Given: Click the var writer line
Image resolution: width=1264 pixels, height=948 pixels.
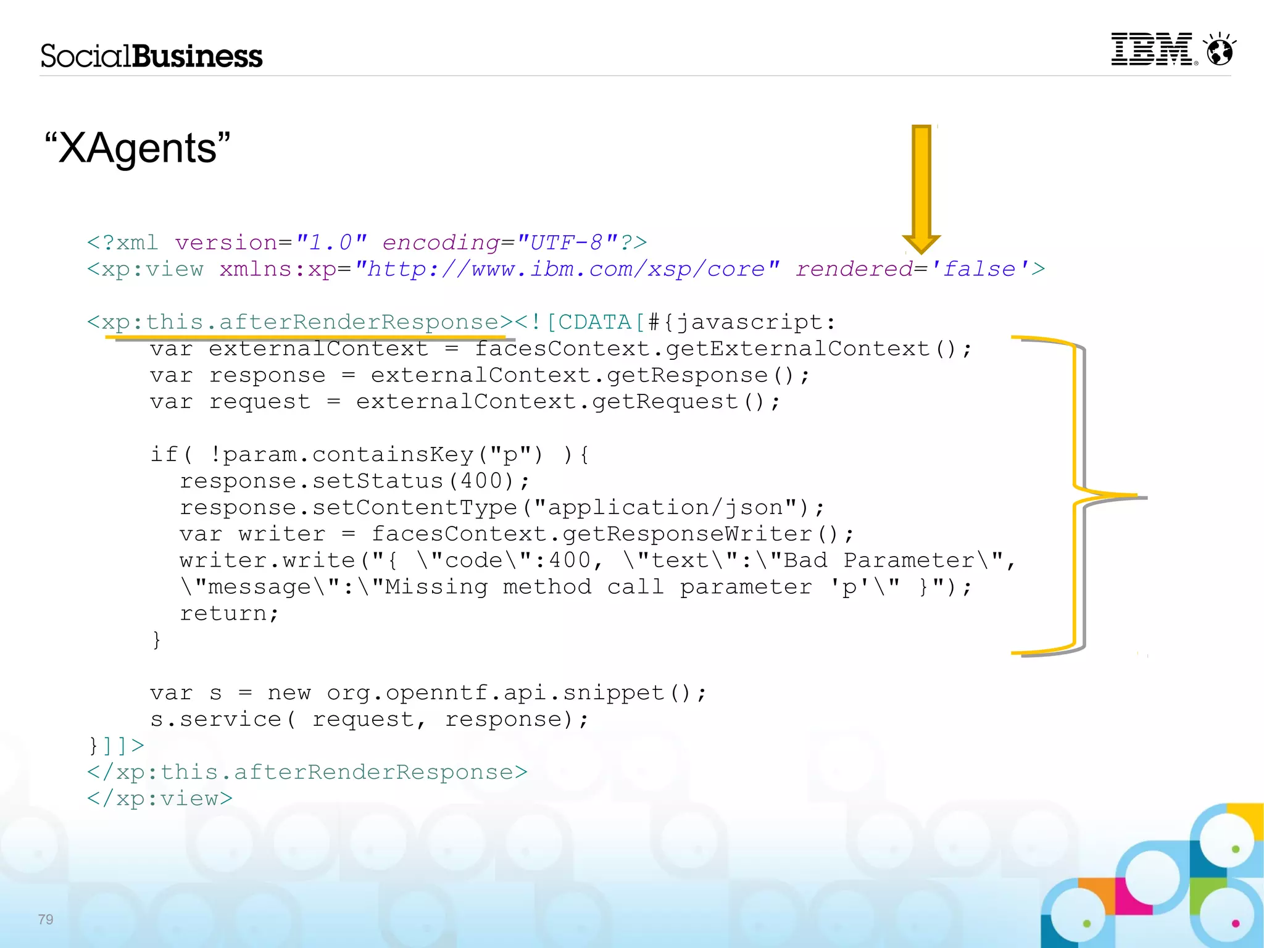Looking at the screenshot, I should point(517,534).
